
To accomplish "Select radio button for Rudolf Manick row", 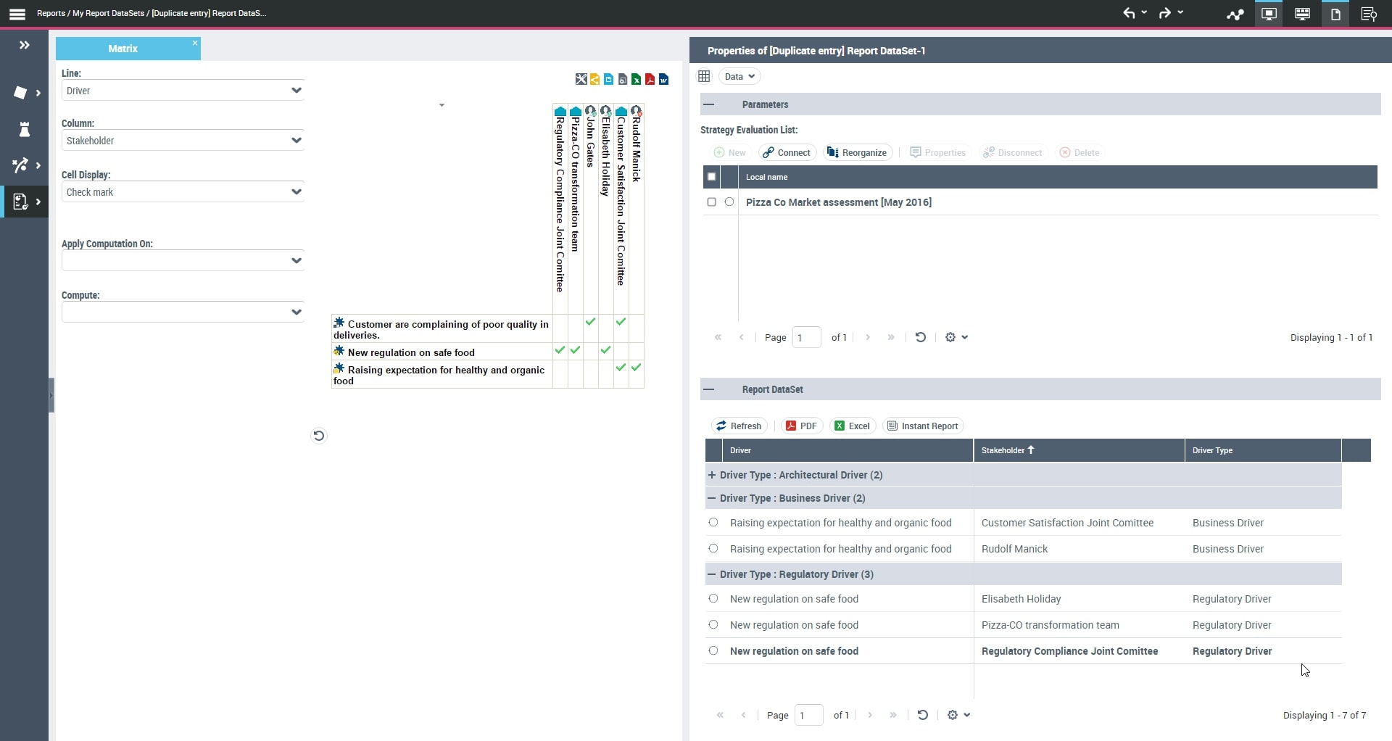I will tap(713, 549).
